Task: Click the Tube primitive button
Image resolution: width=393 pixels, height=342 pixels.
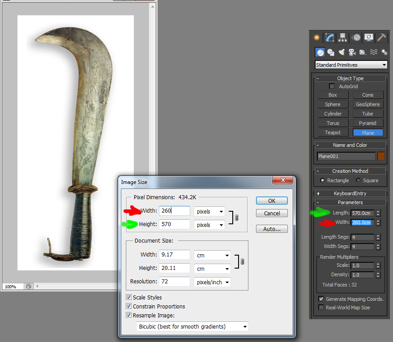Action: (x=368, y=114)
